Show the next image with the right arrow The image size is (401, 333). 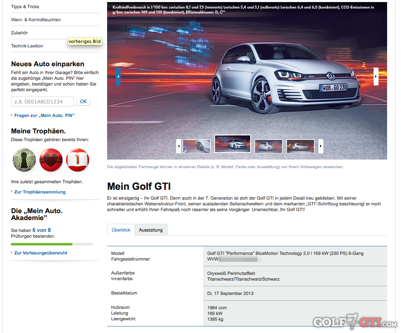click(x=376, y=76)
